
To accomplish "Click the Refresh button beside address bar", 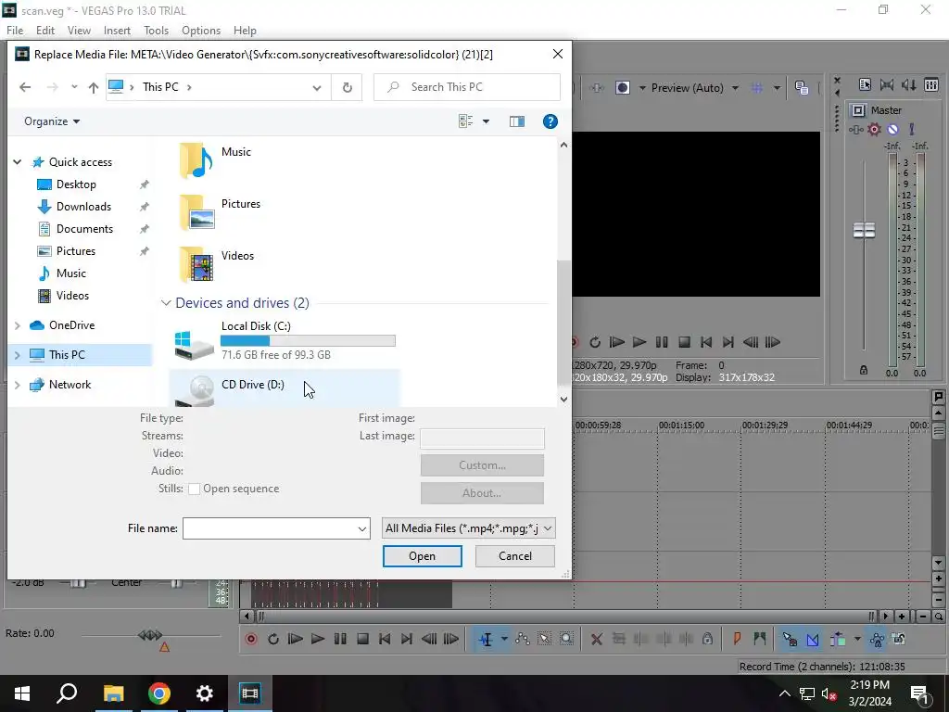I will pyautogui.click(x=347, y=87).
